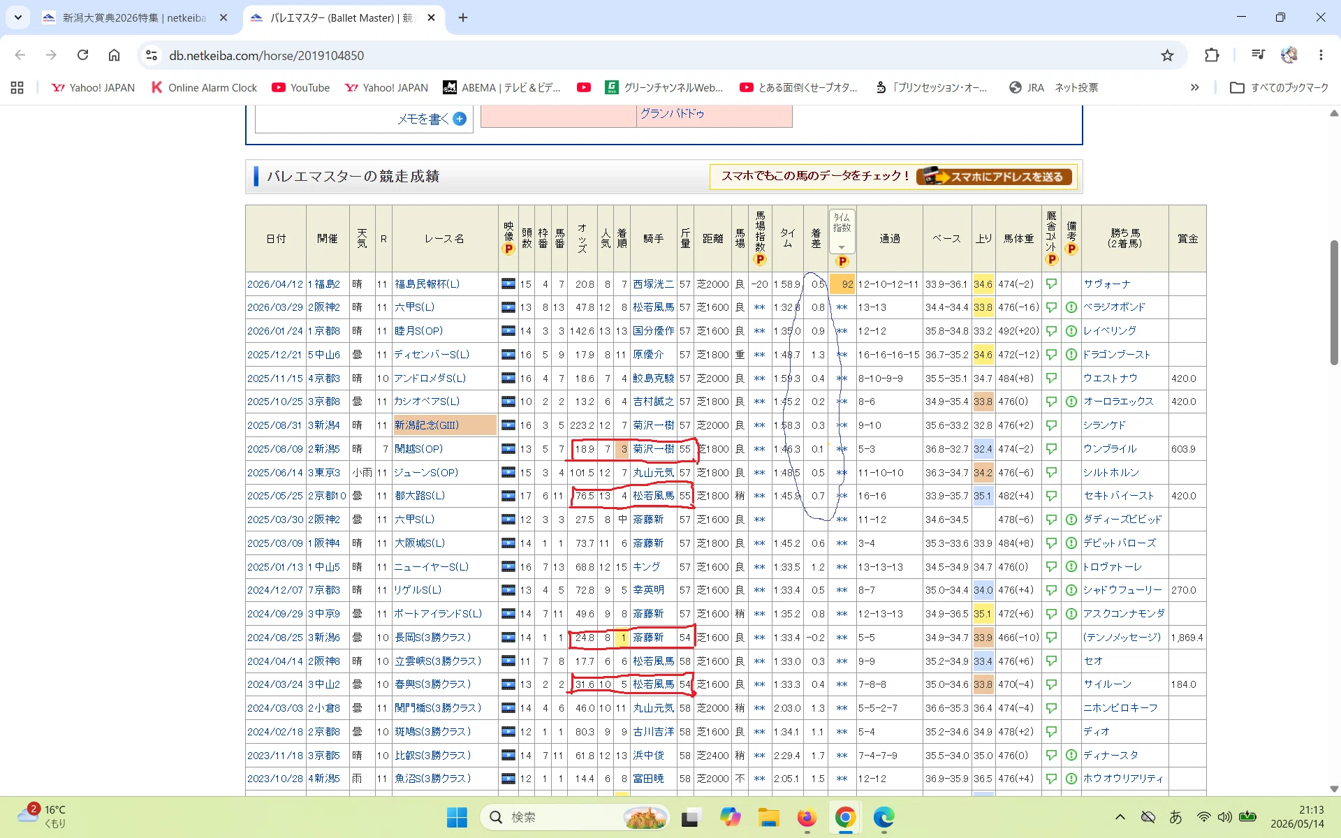Open Firefox from taskbar
The height and width of the screenshot is (838, 1341).
(807, 817)
